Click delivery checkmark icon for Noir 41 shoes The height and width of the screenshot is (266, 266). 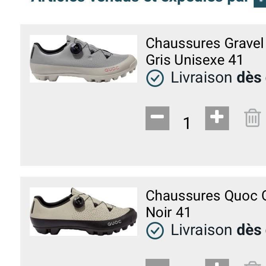pyautogui.click(x=155, y=231)
